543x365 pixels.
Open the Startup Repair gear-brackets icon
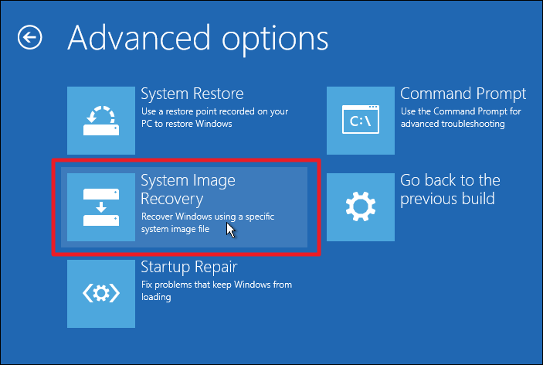(101, 294)
